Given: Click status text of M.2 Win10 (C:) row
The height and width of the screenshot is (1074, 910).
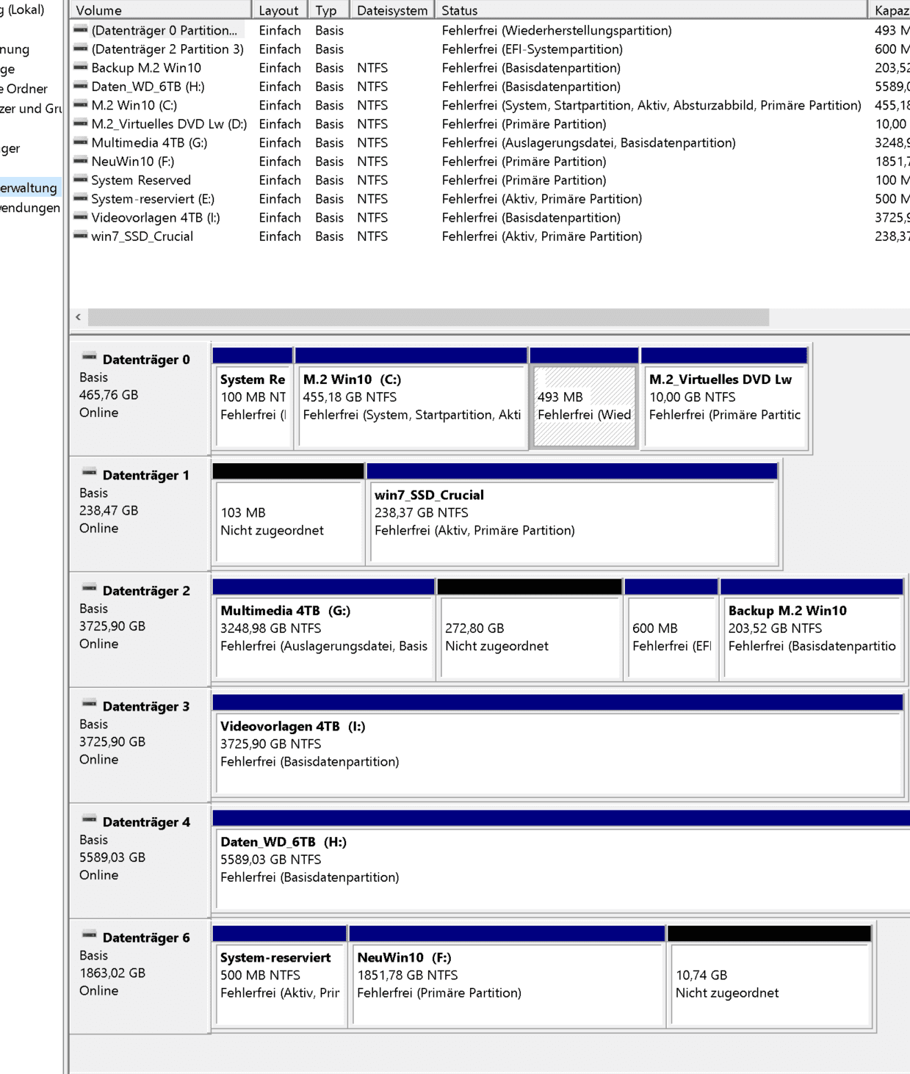Looking at the screenshot, I should click(x=651, y=105).
